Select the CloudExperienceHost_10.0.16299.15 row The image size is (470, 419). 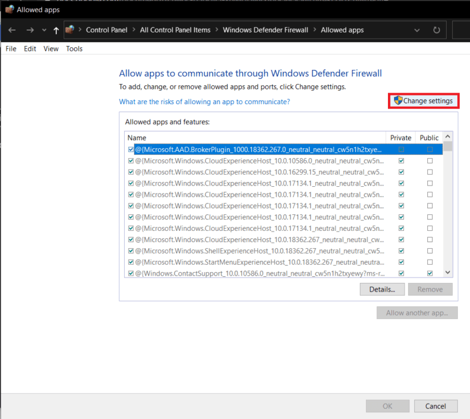[285, 172]
